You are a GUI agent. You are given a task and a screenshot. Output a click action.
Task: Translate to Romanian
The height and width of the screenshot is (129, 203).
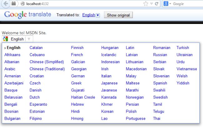tap(162, 48)
